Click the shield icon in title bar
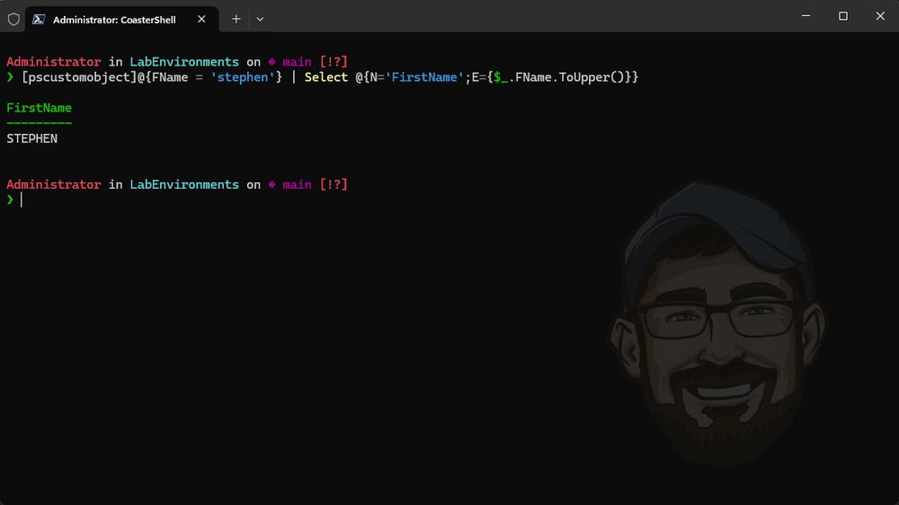 pyautogui.click(x=13, y=20)
